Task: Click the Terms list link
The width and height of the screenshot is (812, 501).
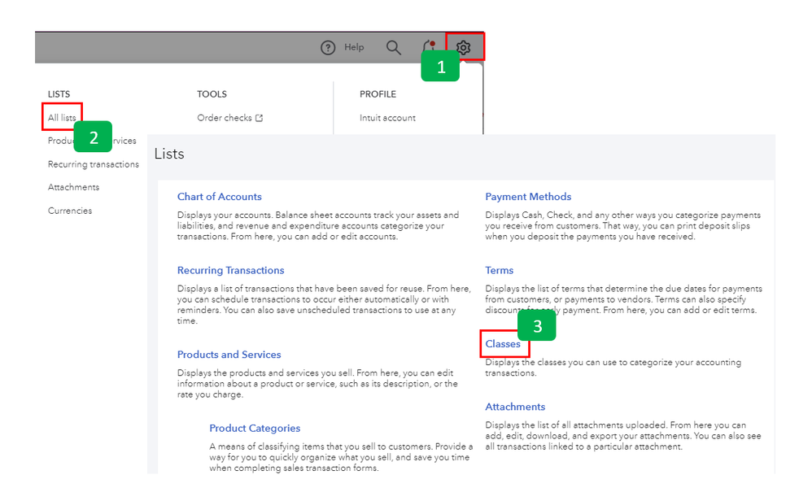Action: [500, 270]
